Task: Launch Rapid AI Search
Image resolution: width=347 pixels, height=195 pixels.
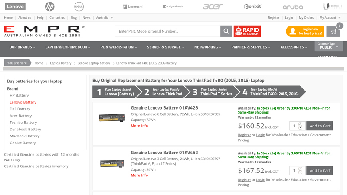Action: pyautogui.click(x=247, y=31)
